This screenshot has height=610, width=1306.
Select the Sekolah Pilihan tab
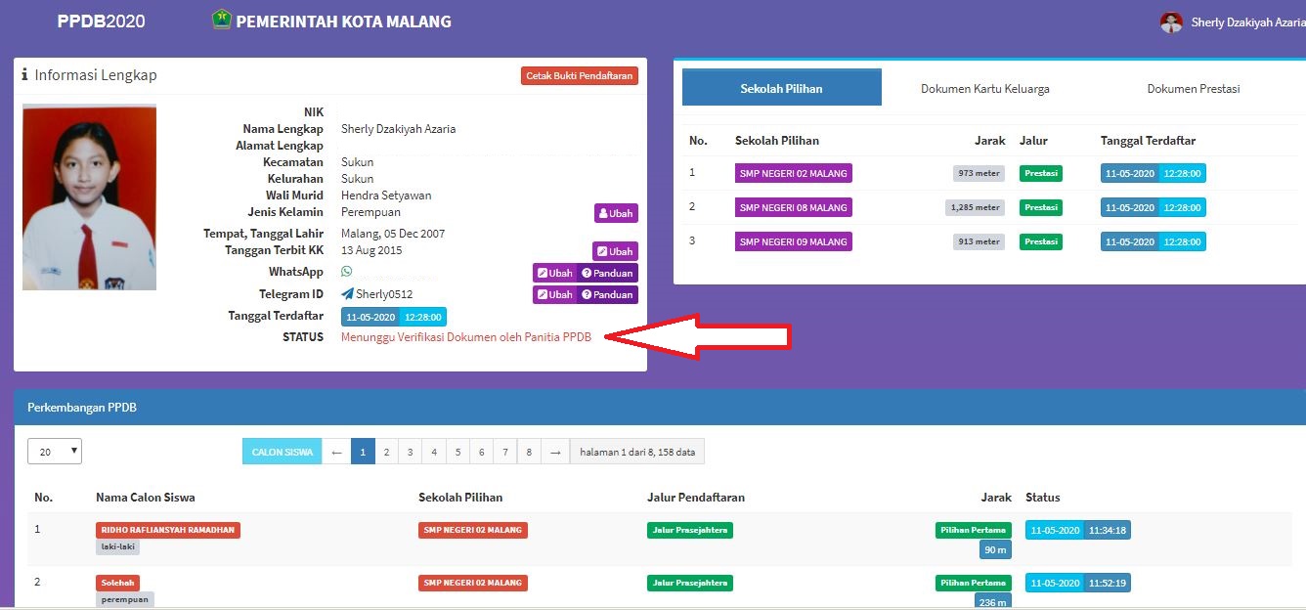781,87
